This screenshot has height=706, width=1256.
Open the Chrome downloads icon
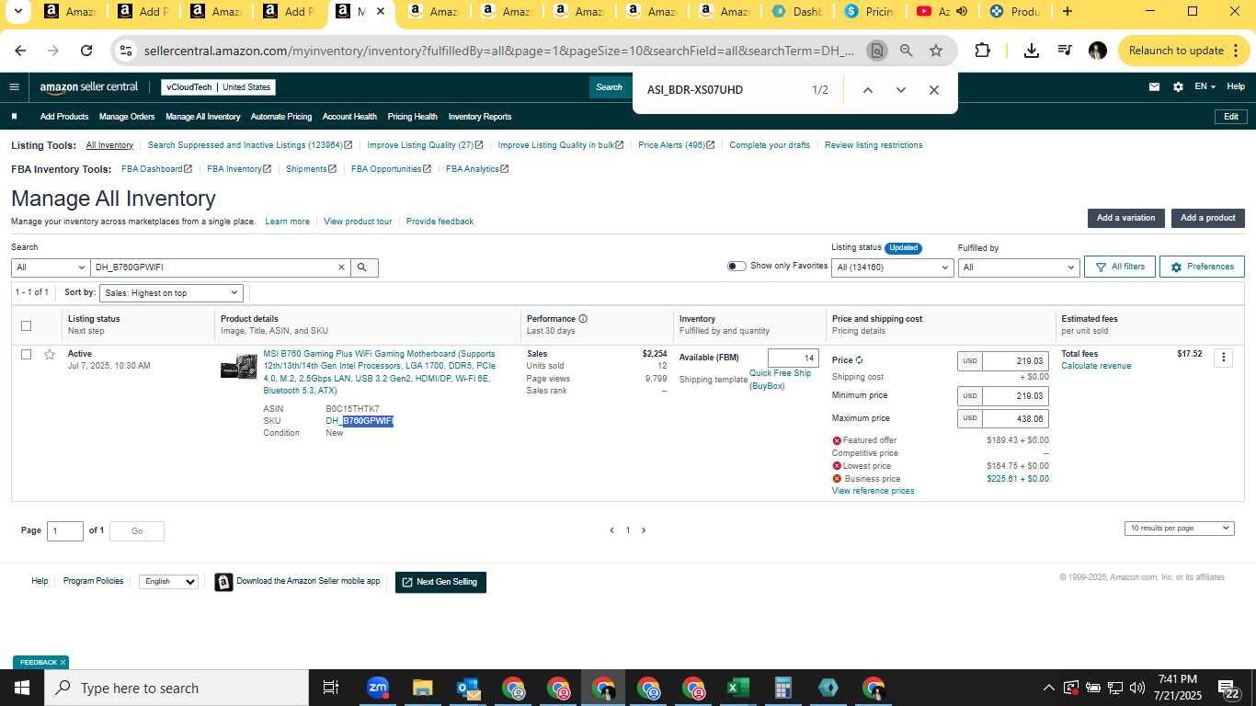point(1032,51)
